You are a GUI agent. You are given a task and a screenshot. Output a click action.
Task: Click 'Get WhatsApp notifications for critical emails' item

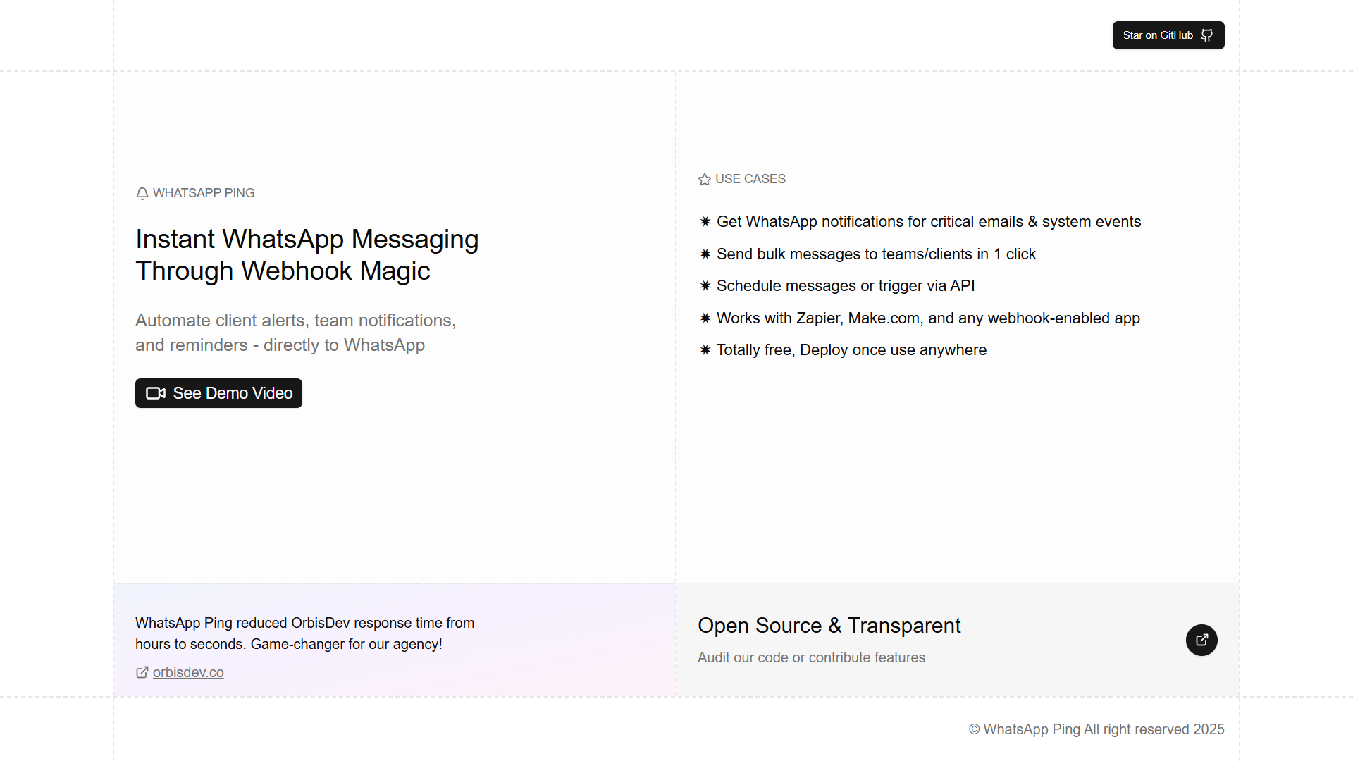click(929, 222)
